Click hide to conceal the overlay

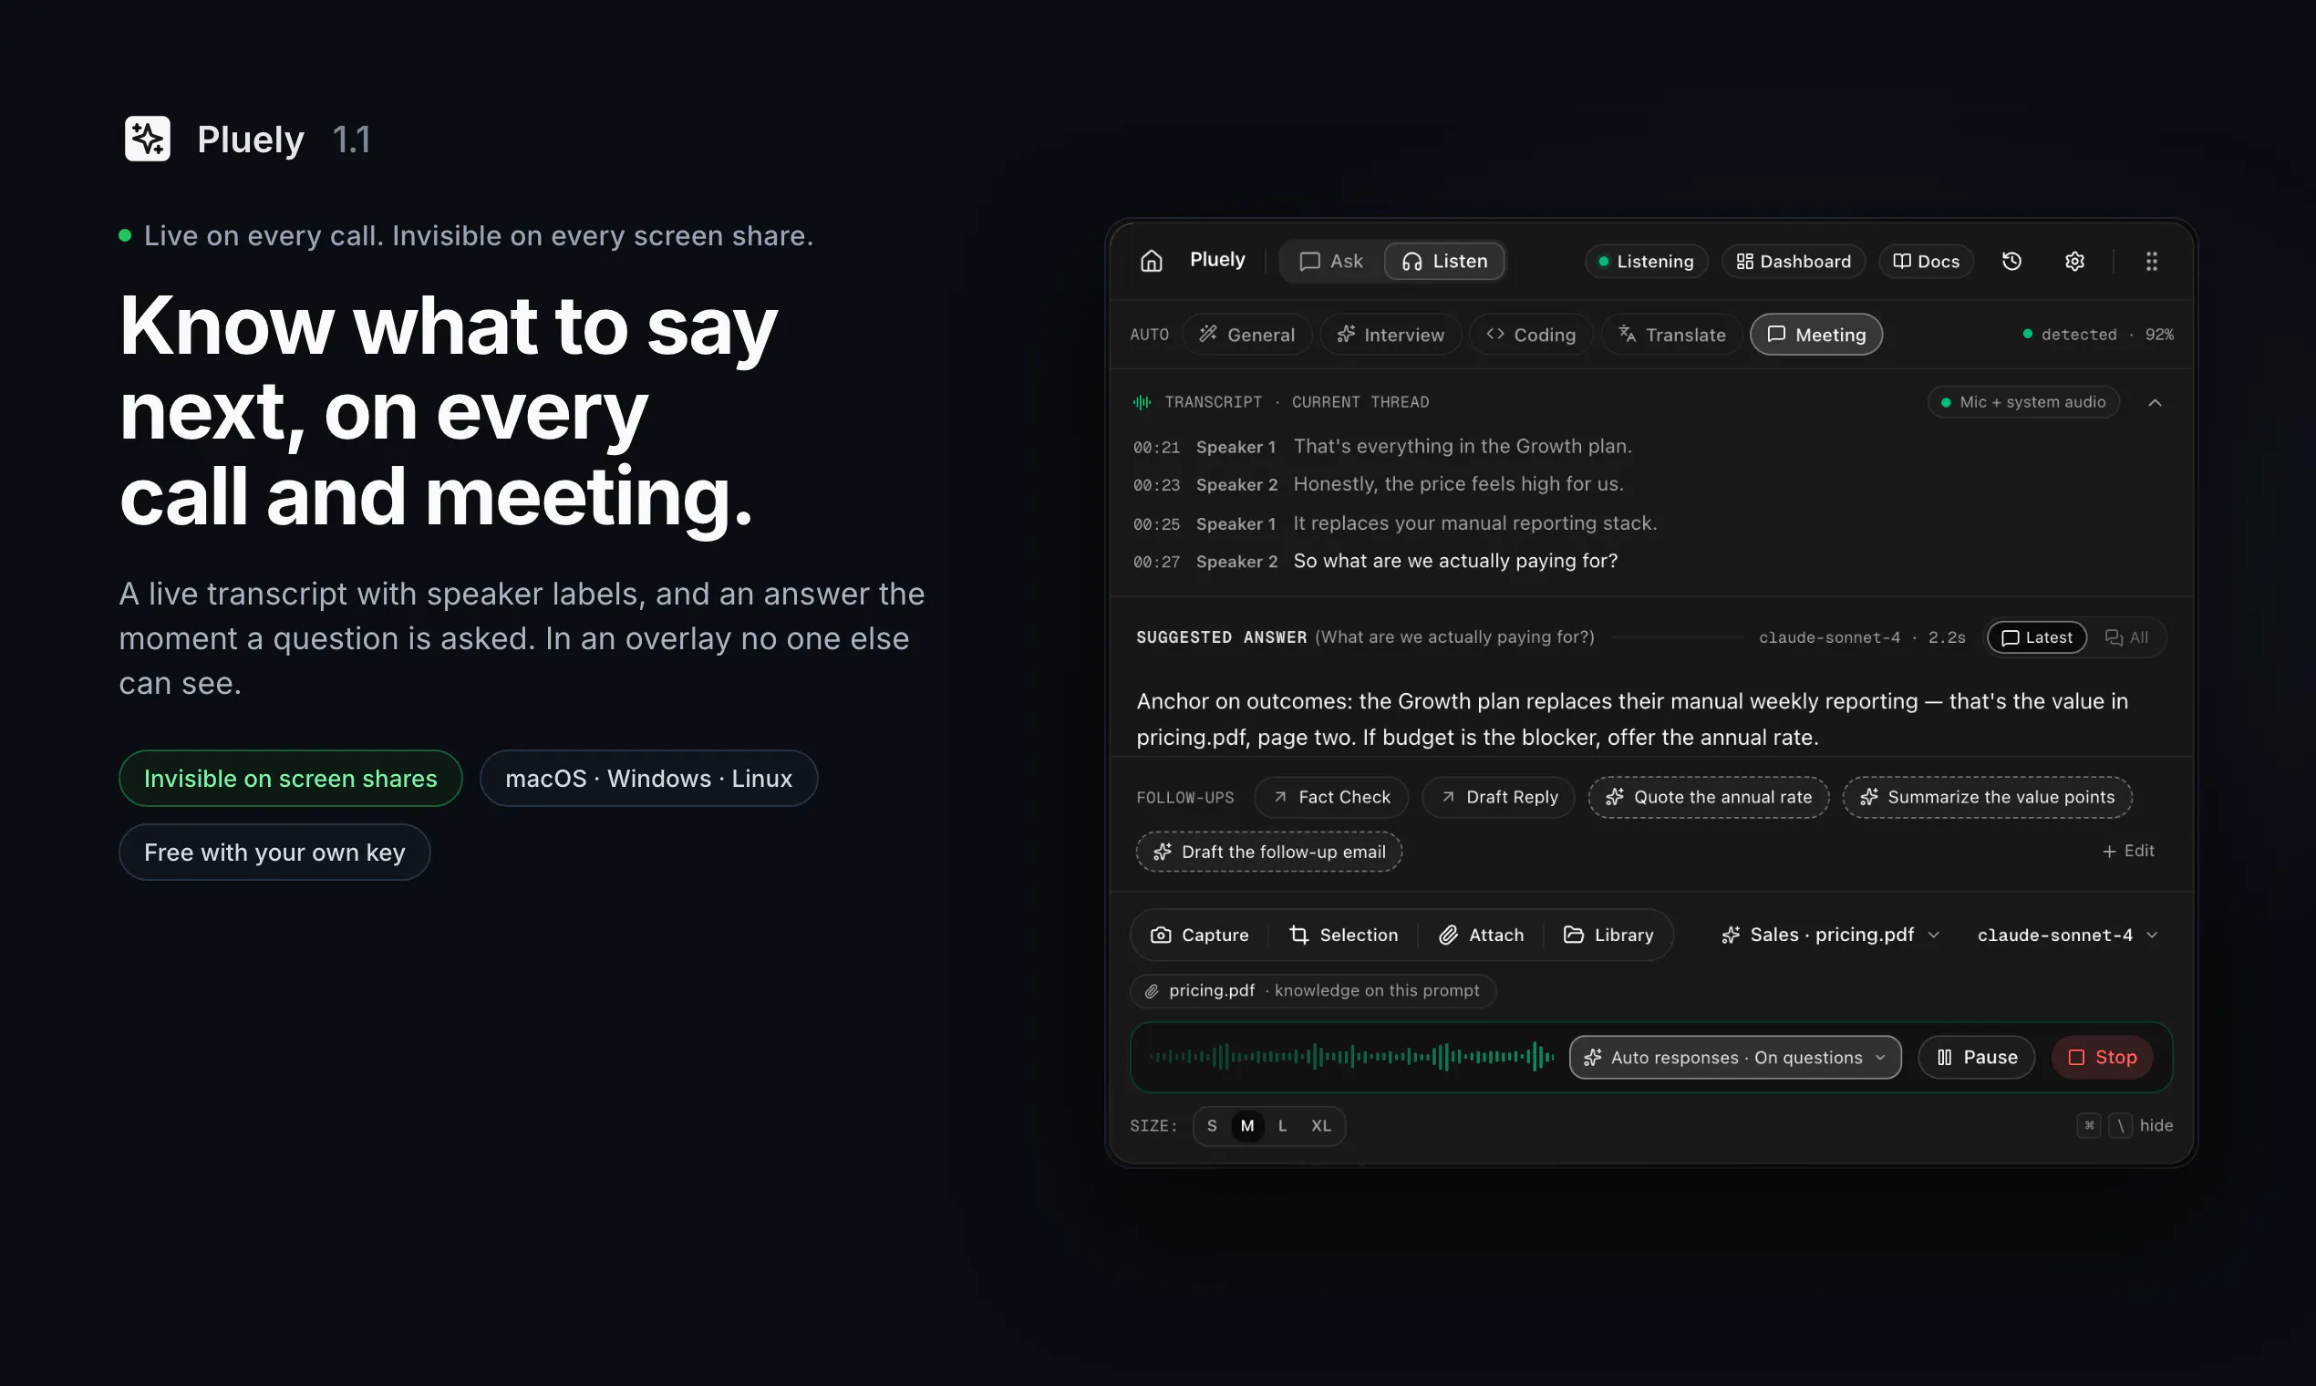coord(2156,1125)
